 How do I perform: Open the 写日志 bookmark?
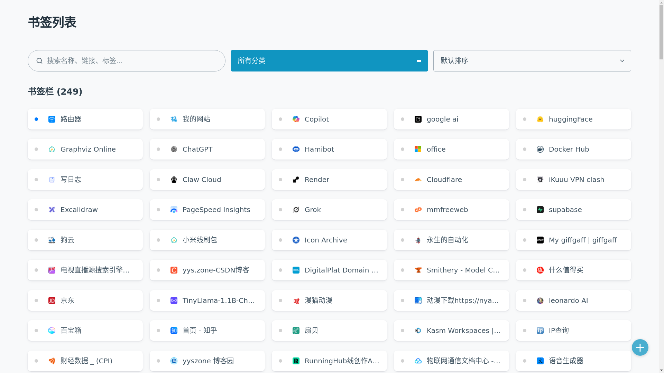pyautogui.click(x=85, y=180)
